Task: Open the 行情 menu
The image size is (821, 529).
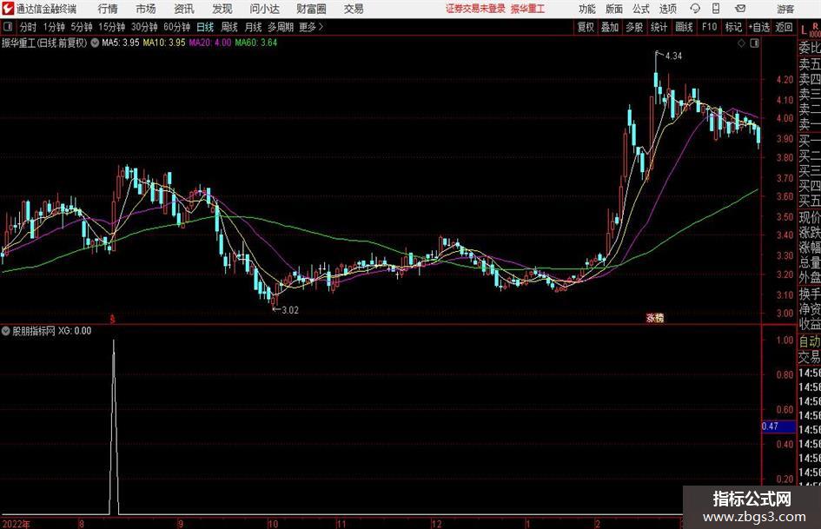Action: pos(108,9)
